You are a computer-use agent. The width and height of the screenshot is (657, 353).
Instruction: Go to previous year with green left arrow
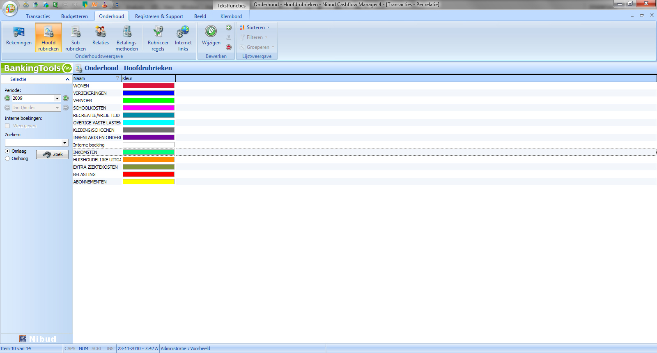tap(7, 98)
